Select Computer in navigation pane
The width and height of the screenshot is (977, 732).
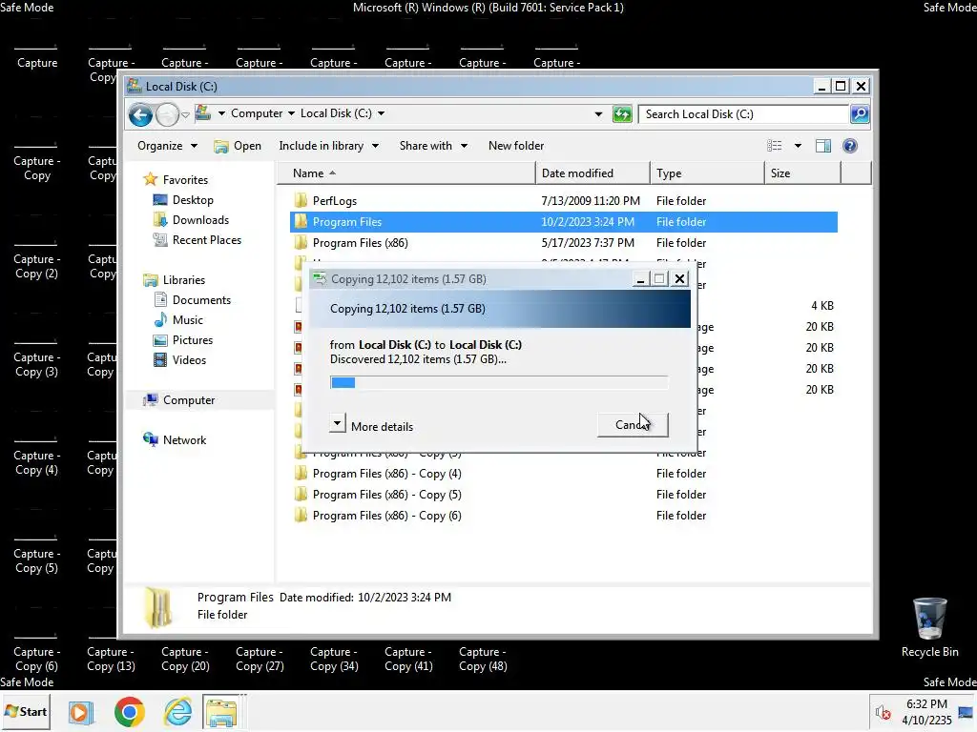(178, 400)
